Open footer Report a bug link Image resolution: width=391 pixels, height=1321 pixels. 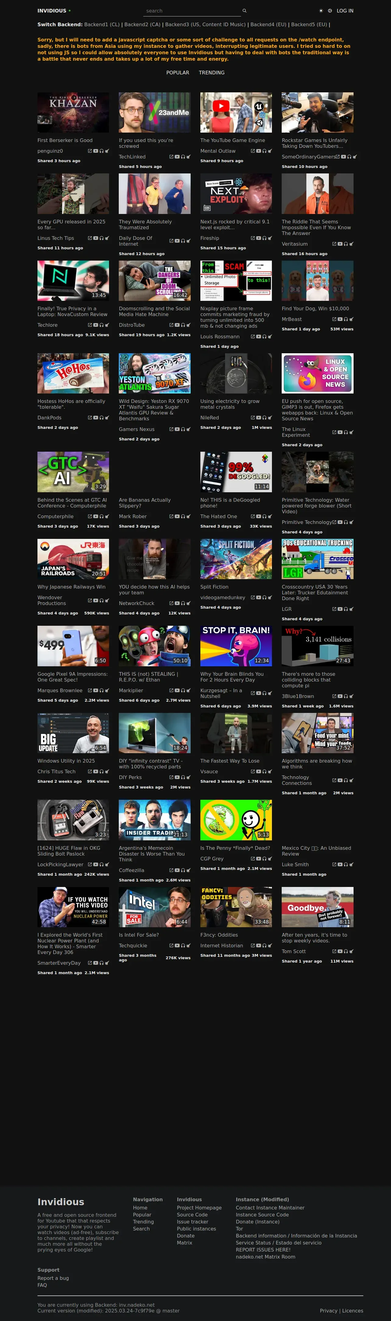(53, 1278)
